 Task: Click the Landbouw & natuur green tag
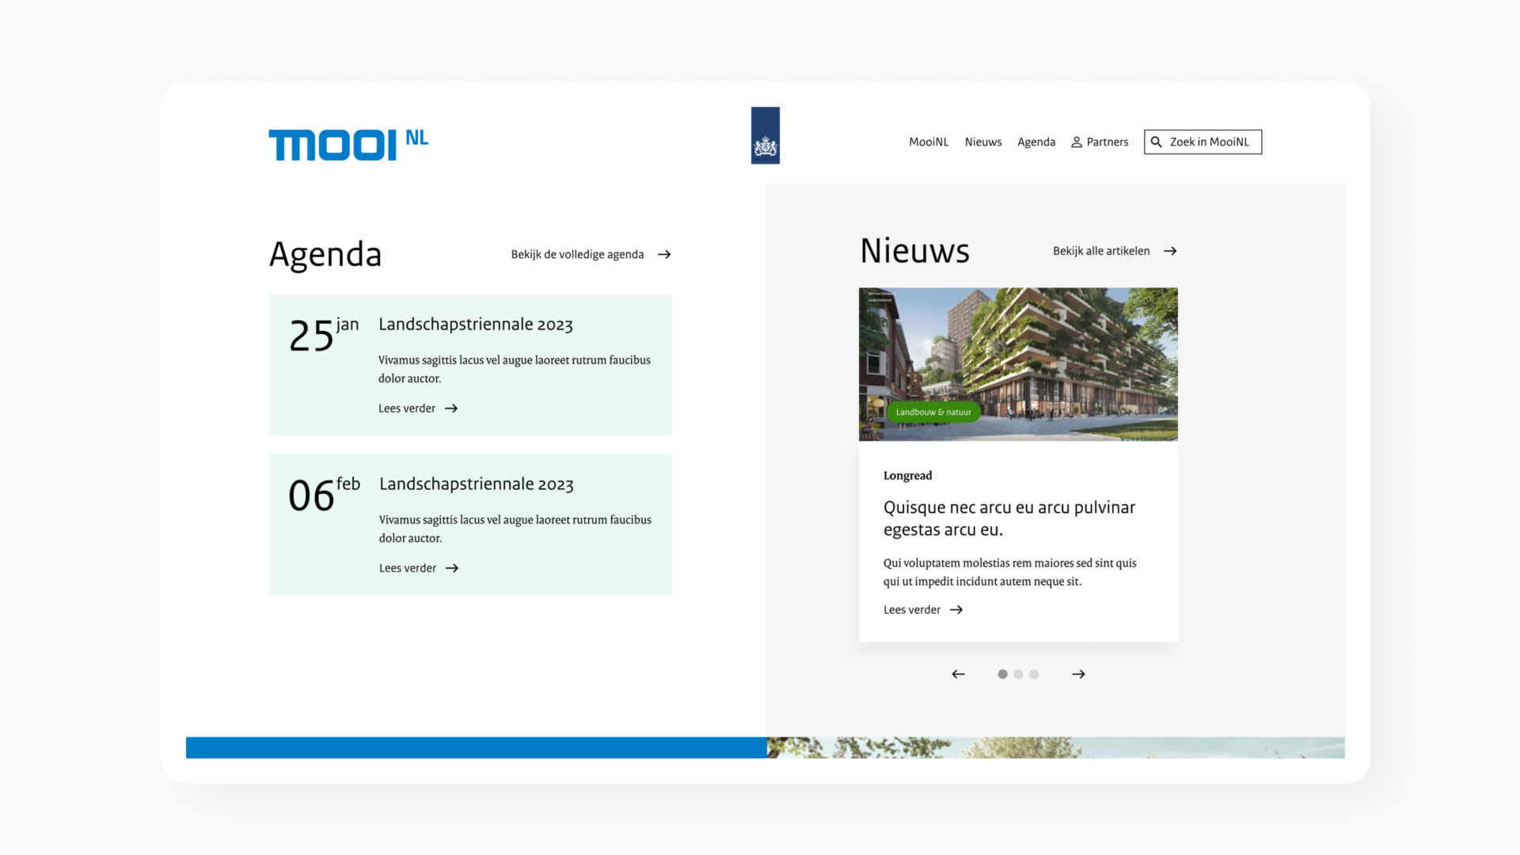(933, 412)
